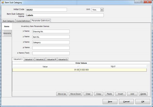The width and height of the screenshot is (153, 107).
Task: Delete the selected value row
Action: [143, 94]
